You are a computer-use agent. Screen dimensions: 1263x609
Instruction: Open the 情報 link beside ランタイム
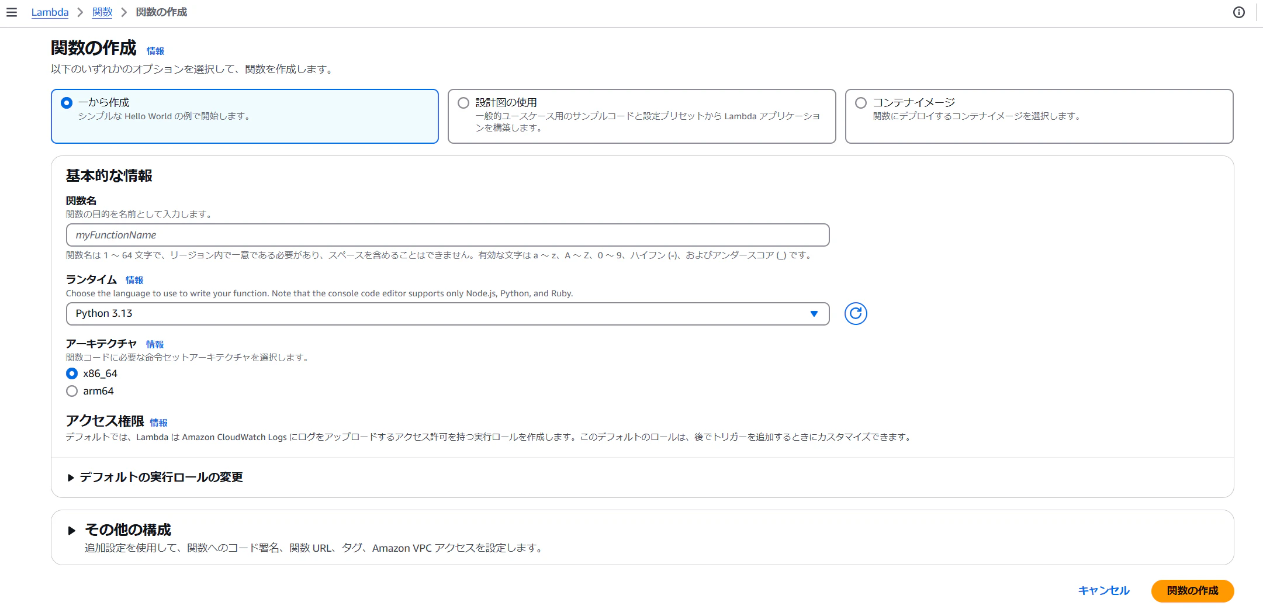click(x=134, y=280)
